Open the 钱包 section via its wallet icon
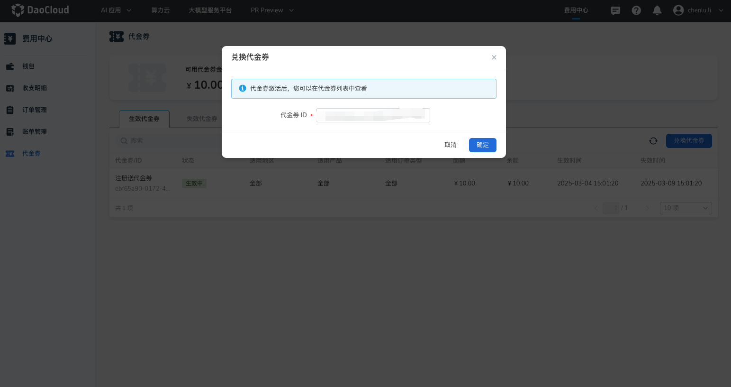Image resolution: width=731 pixels, height=387 pixels. (10, 66)
